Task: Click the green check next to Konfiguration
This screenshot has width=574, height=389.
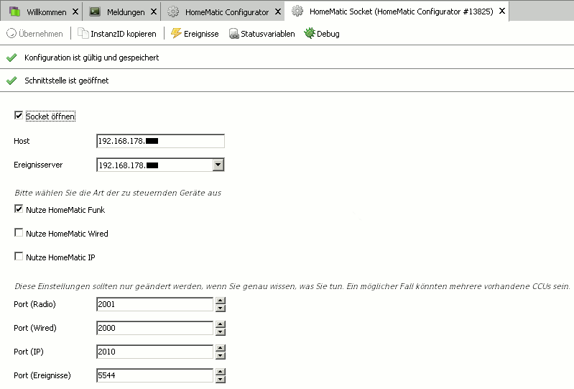Action: 11,58
